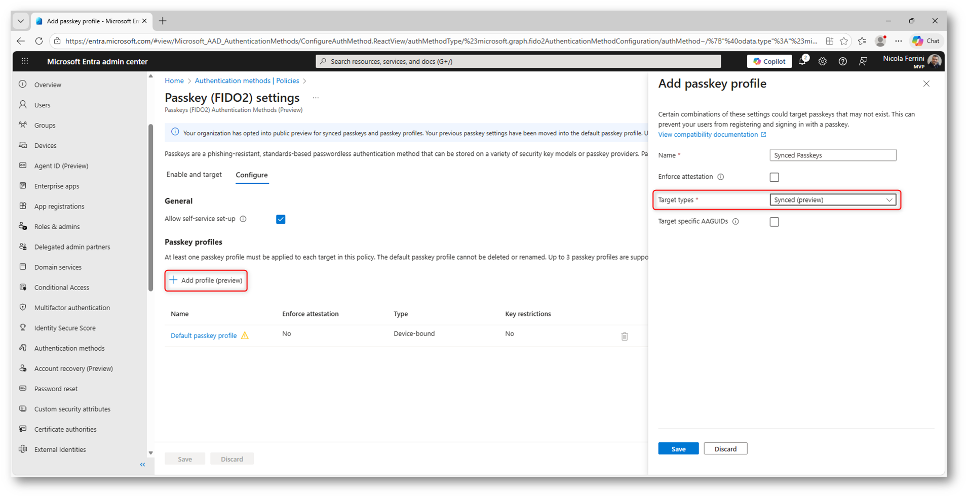This screenshot has width=968, height=498.
Task: Click the help question mark icon
Action: point(842,61)
